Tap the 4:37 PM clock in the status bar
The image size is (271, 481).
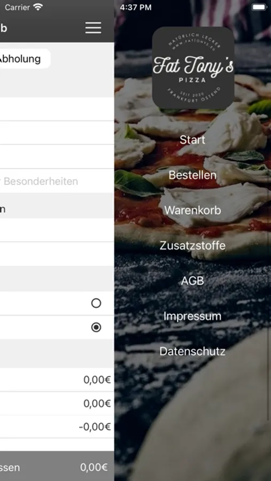136,7
